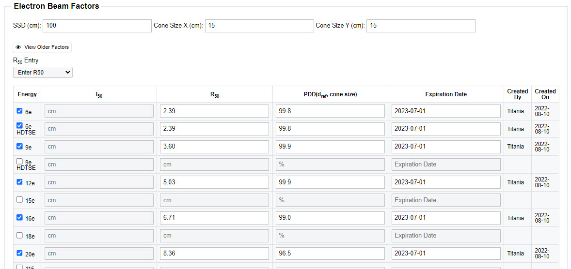Image resolution: width=571 pixels, height=269 pixels.
Task: Uncheck the 20e energy checkbox
Action: click(20, 253)
